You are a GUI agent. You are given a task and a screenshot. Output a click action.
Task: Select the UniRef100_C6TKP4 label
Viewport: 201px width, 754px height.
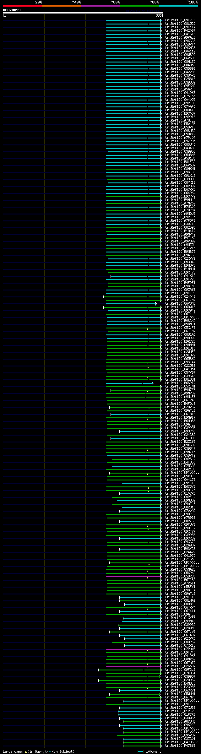(180, 607)
